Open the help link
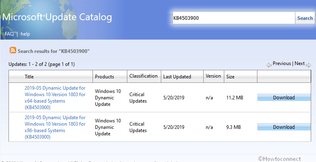316x162 pixels. point(25,34)
